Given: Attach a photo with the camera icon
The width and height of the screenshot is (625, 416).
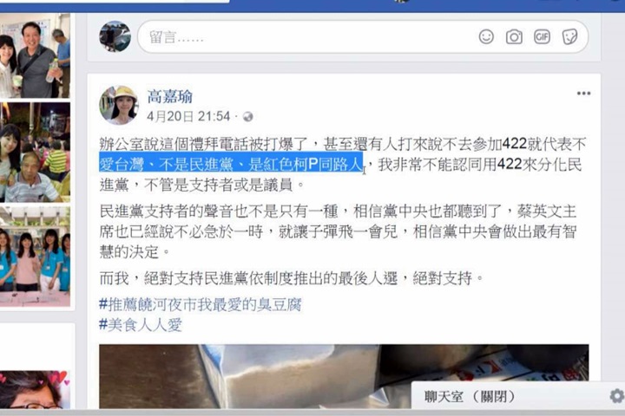Looking at the screenshot, I should pyautogui.click(x=514, y=37).
